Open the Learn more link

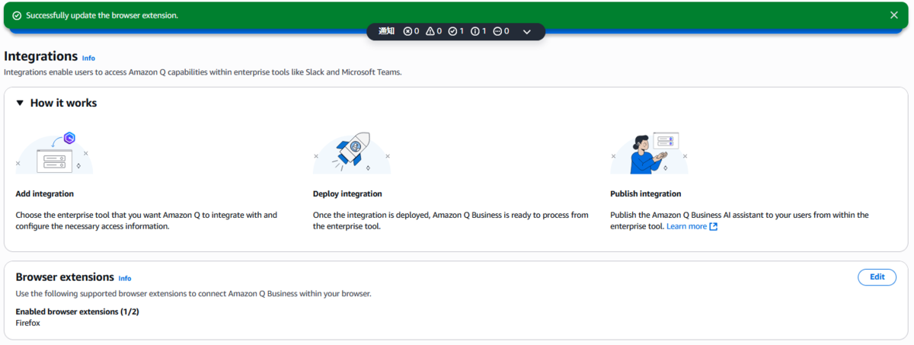coord(686,226)
